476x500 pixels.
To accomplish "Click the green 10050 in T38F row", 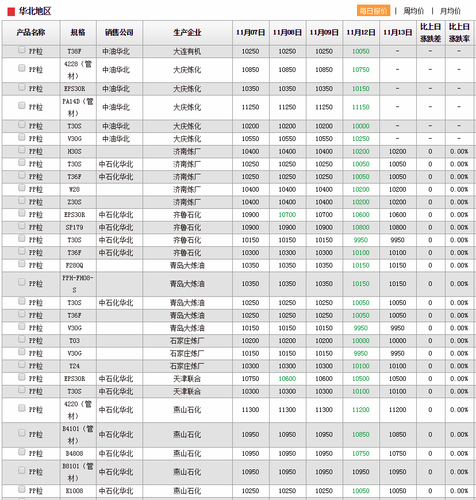I will 360,51.
